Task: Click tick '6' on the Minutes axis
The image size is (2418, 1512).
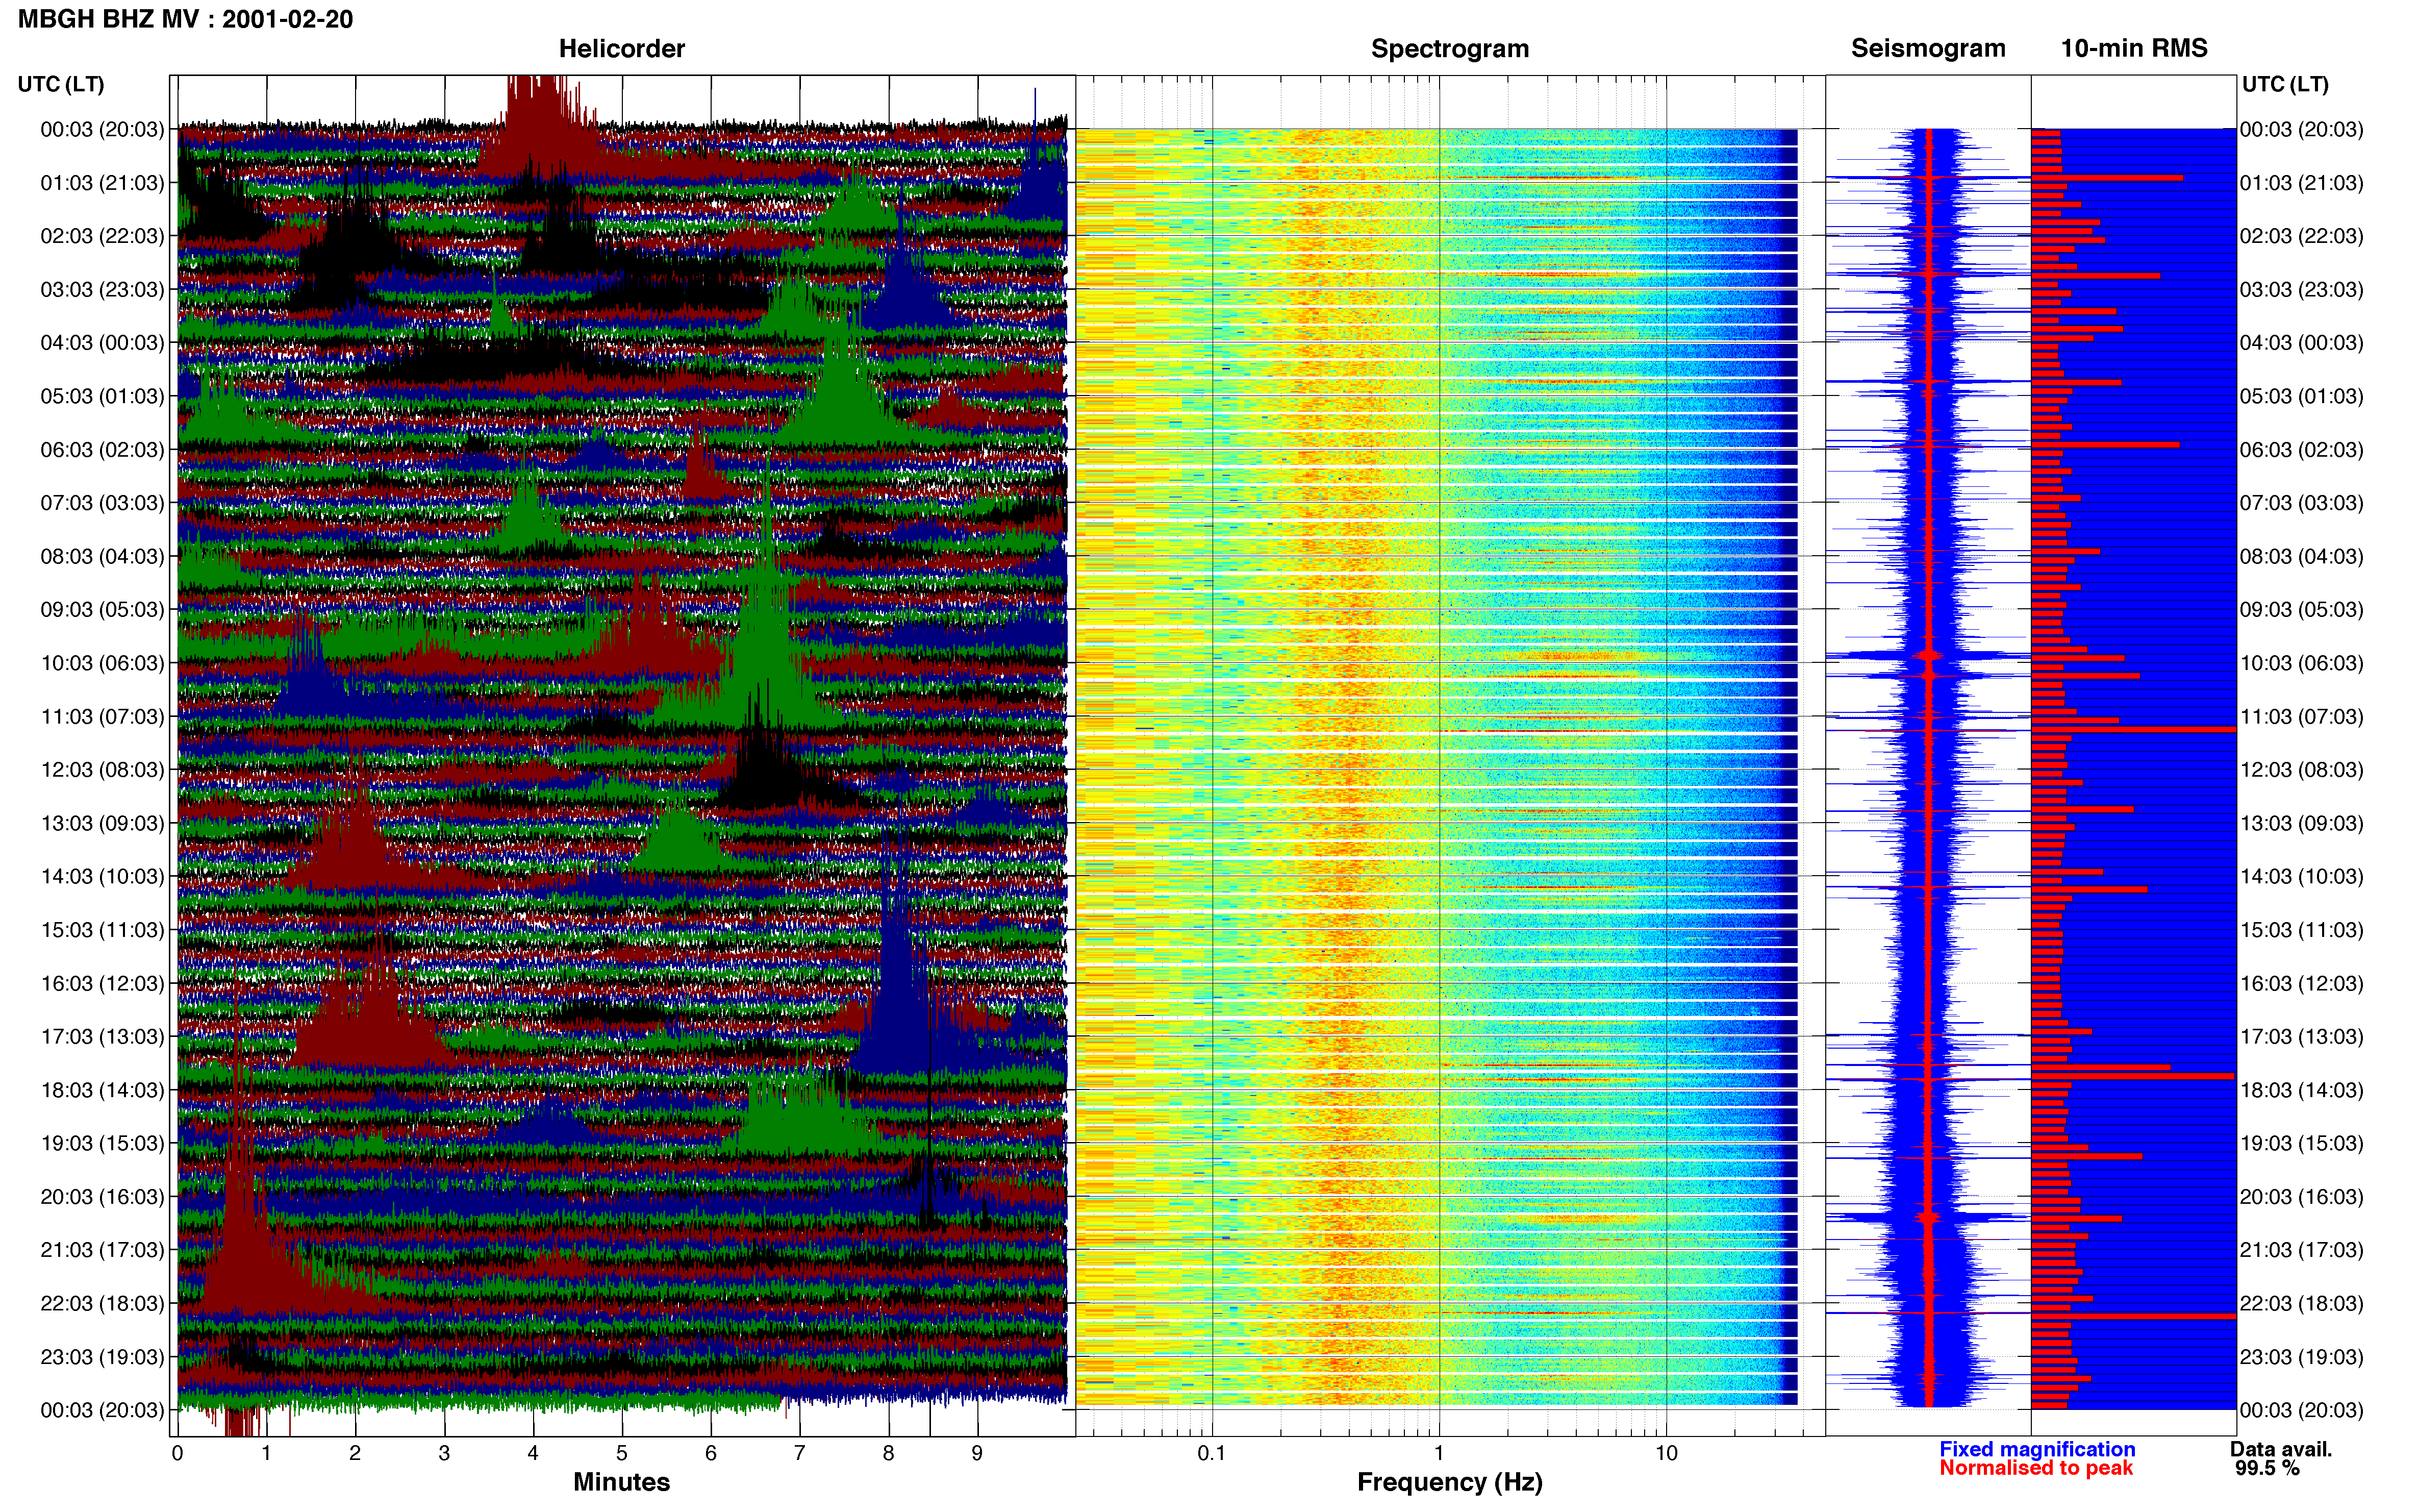Action: pyautogui.click(x=711, y=1453)
